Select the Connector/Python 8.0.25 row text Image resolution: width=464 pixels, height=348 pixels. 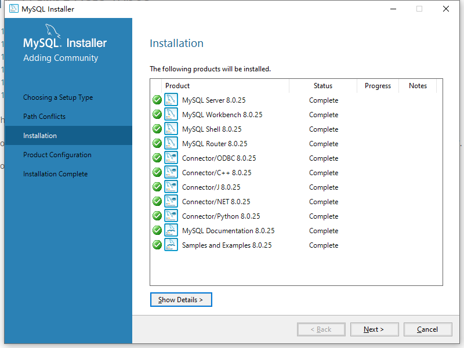point(221,216)
